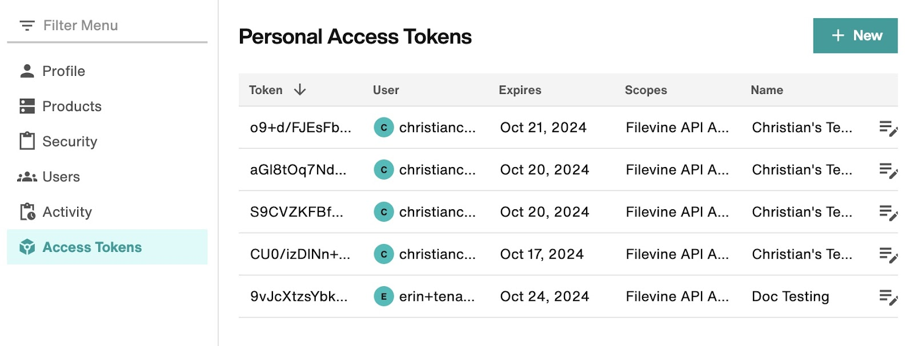
Task: Click the Products server icon
Action: (x=27, y=107)
